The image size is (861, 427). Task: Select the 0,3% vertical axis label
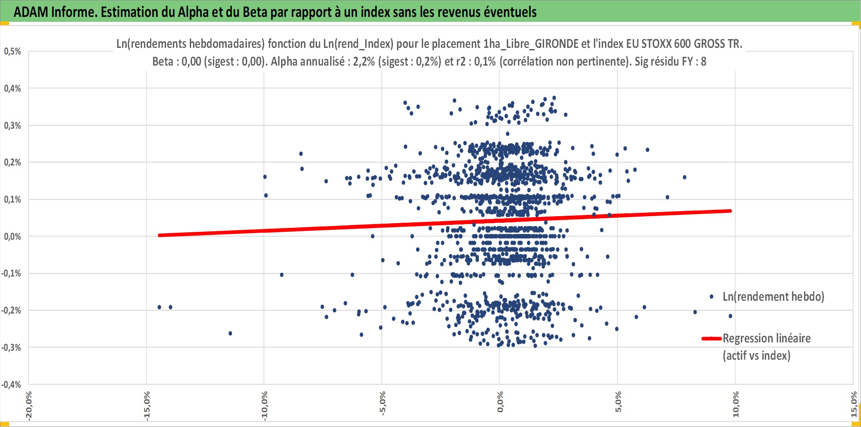(x=12, y=125)
